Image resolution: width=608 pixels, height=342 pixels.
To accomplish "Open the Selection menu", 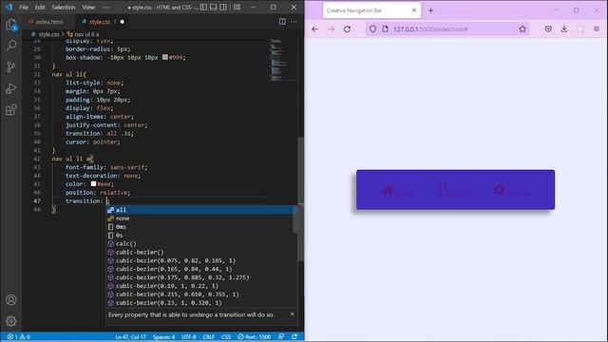I will coord(64,7).
